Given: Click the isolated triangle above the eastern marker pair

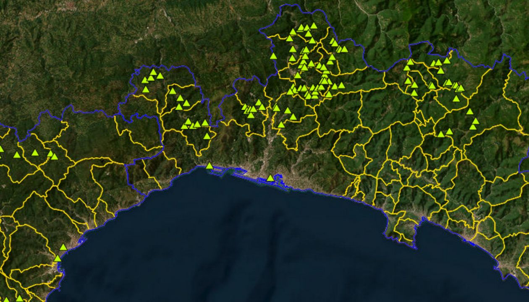Looking at the screenshot, I should pos(470,112).
